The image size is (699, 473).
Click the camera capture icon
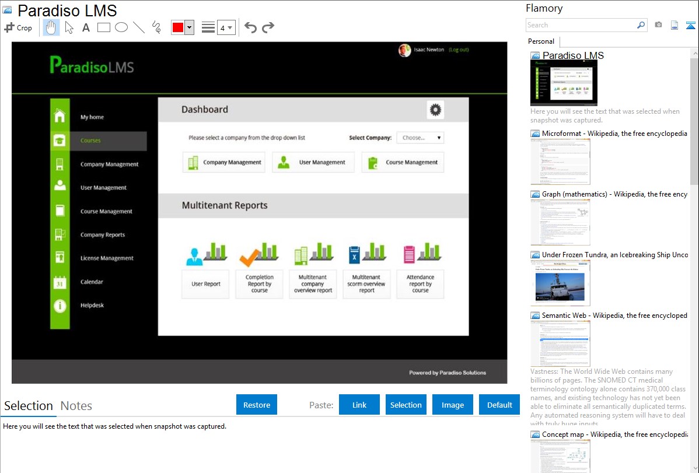(658, 25)
